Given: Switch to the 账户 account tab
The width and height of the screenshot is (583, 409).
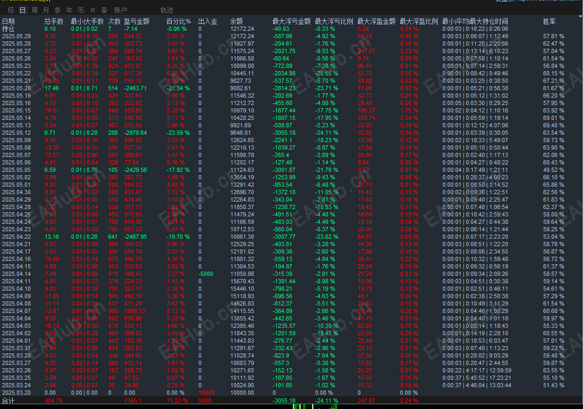Looking at the screenshot, I should tap(120, 10).
